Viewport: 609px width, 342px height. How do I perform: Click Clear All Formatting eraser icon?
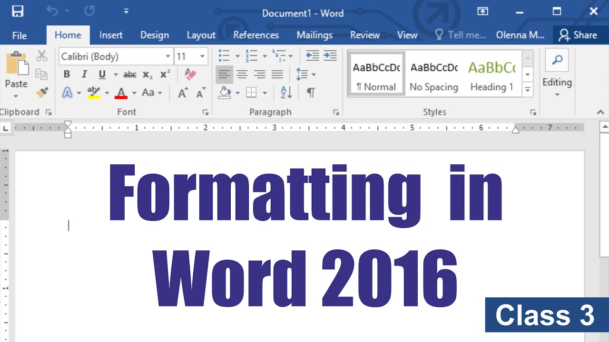coord(190,75)
